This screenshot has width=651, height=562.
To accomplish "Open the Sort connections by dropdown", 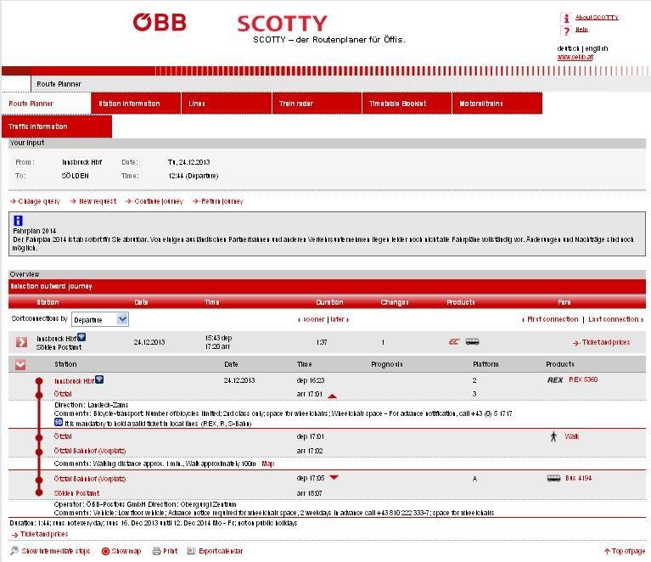I will pos(100,319).
